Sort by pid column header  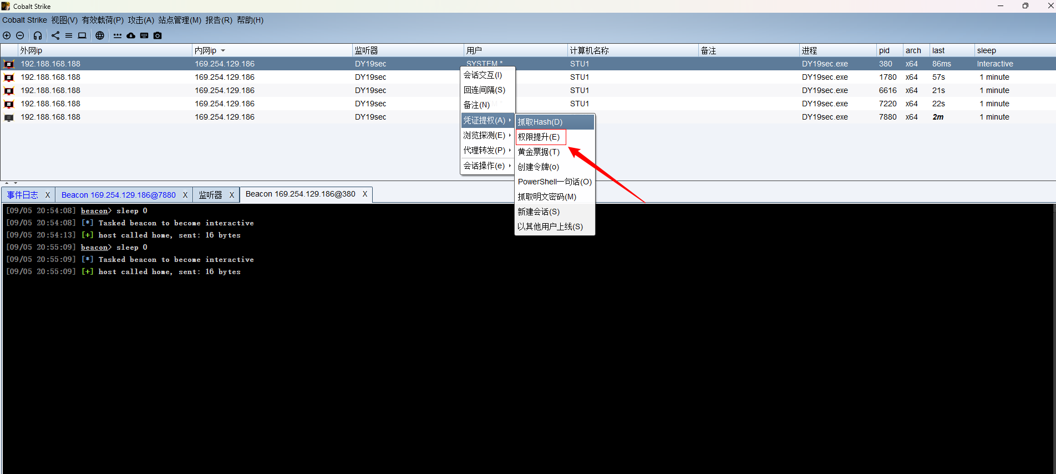890,50
